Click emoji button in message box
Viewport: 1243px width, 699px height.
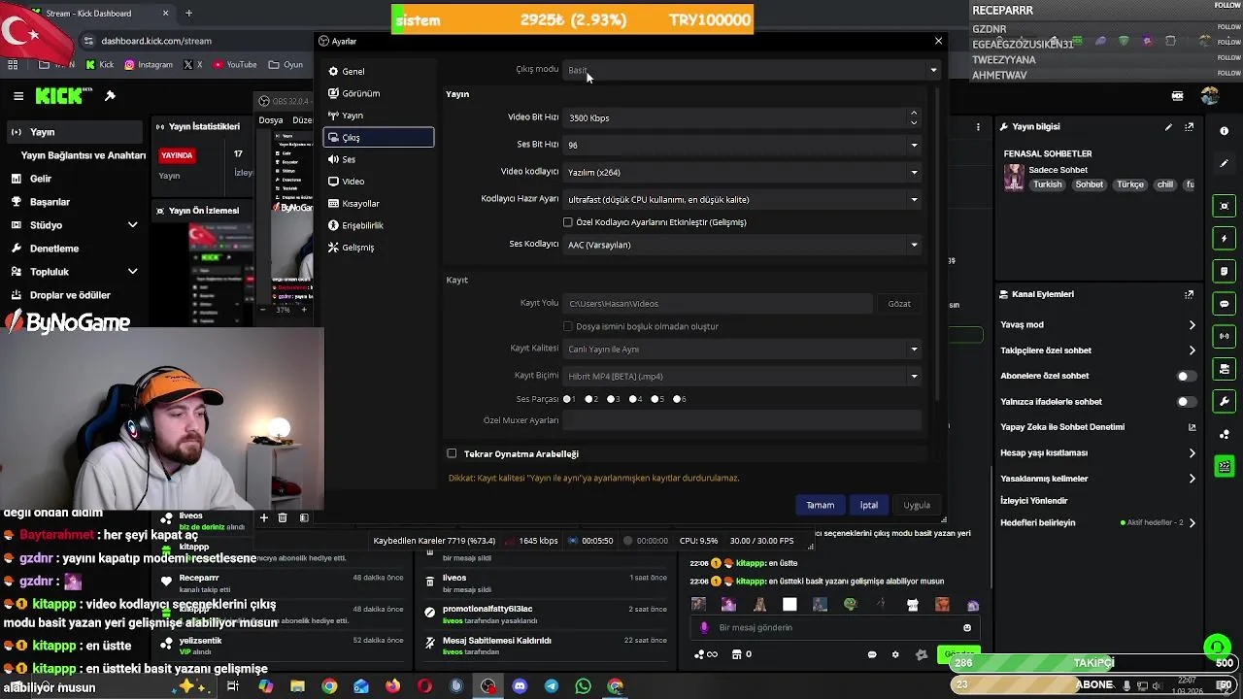967,628
